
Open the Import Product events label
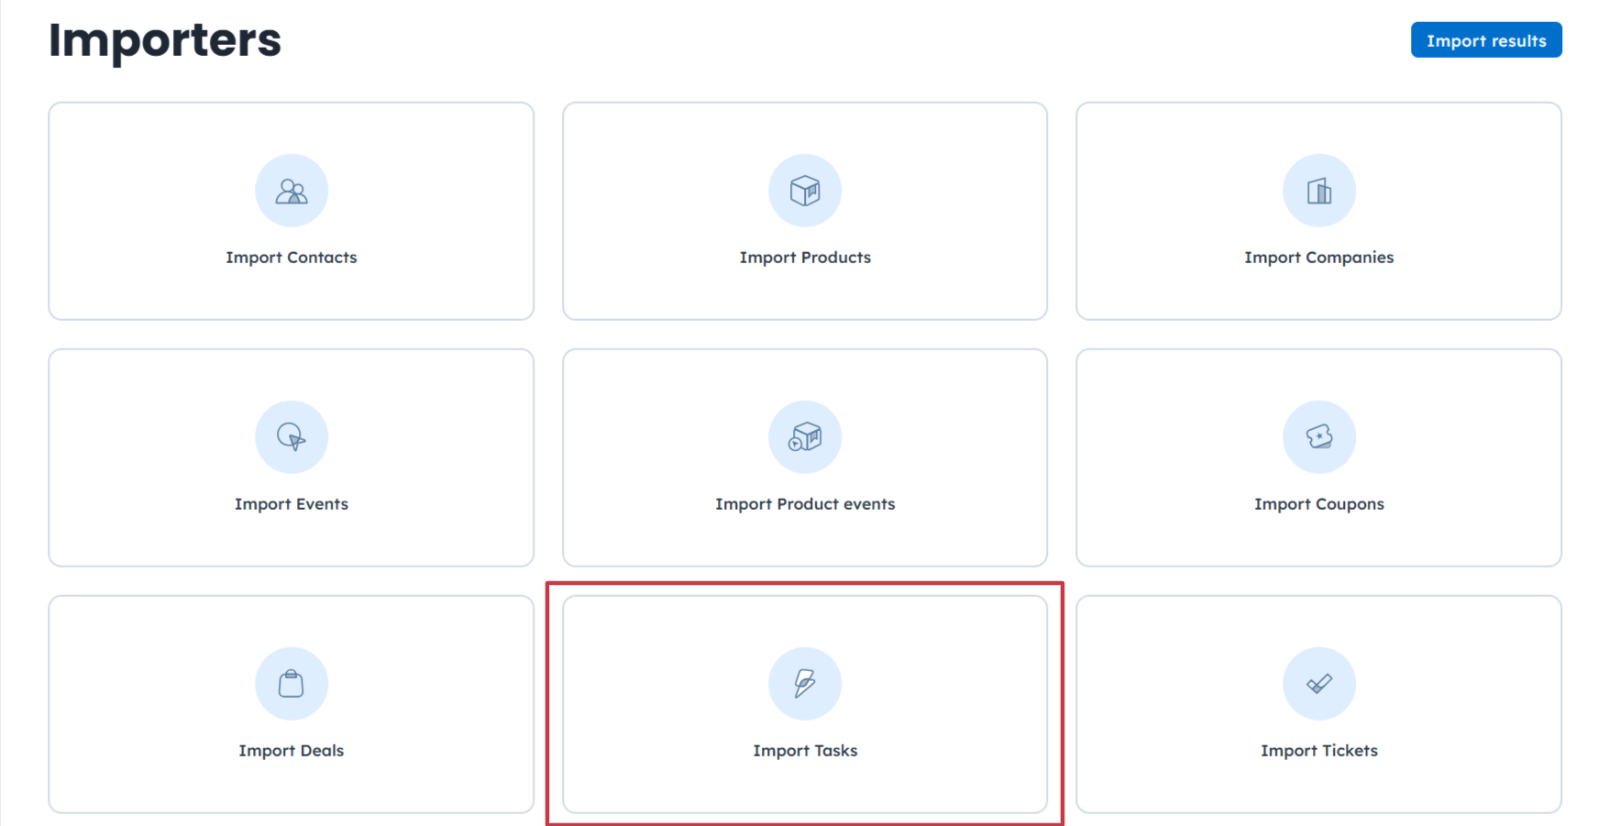pyautogui.click(x=805, y=504)
